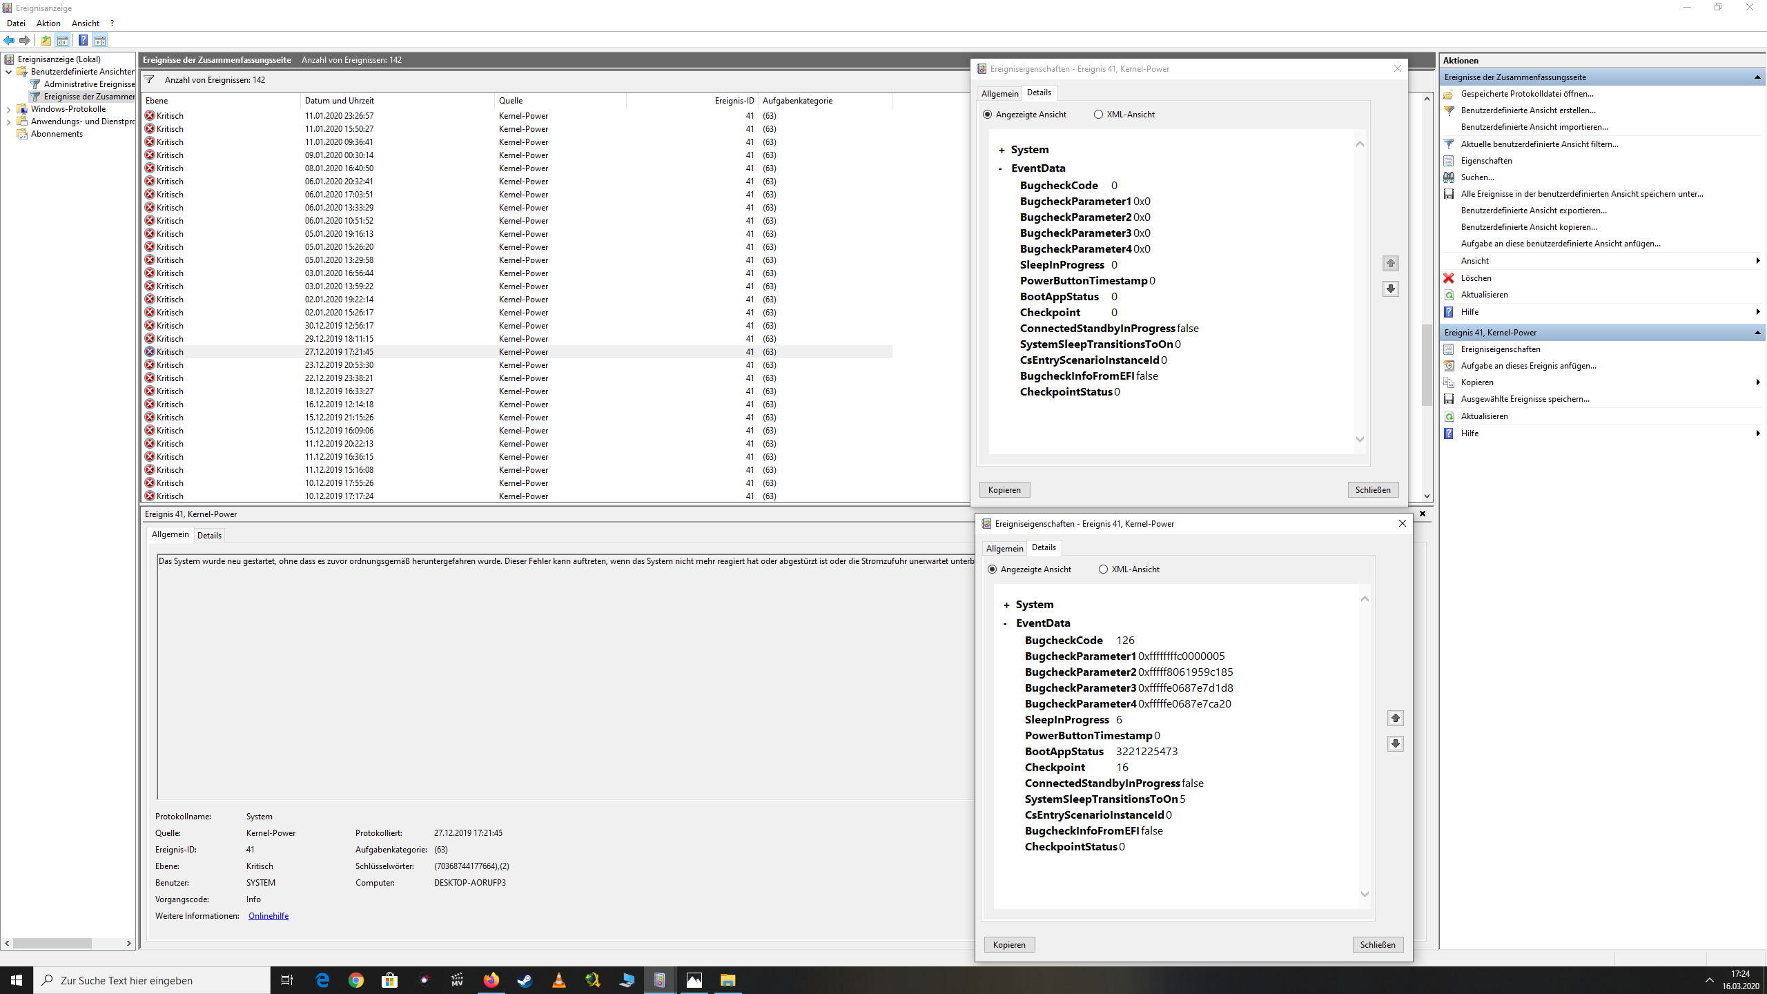1767x994 pixels.
Task: Click the red Löschen delete icon
Action: tap(1449, 277)
